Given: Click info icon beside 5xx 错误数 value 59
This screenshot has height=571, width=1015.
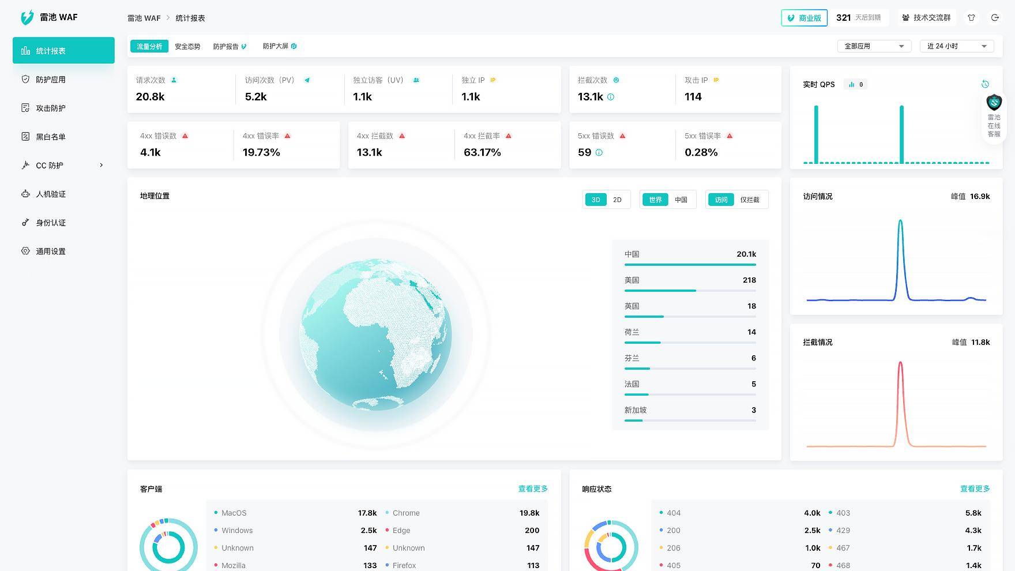Looking at the screenshot, I should [x=599, y=153].
